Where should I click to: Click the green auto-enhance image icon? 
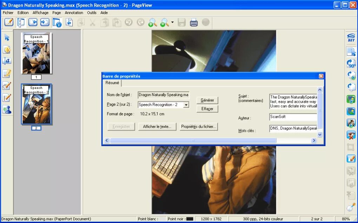click(351, 100)
